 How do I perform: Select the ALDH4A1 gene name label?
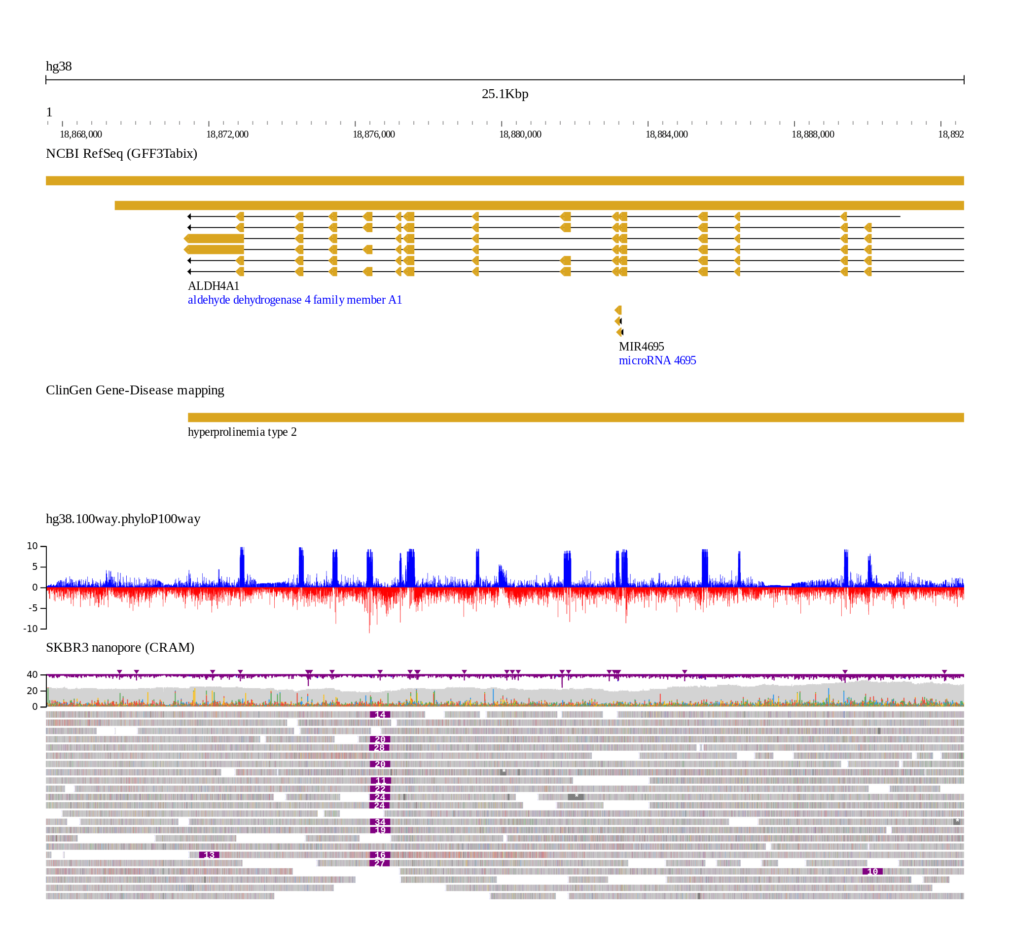(x=214, y=286)
